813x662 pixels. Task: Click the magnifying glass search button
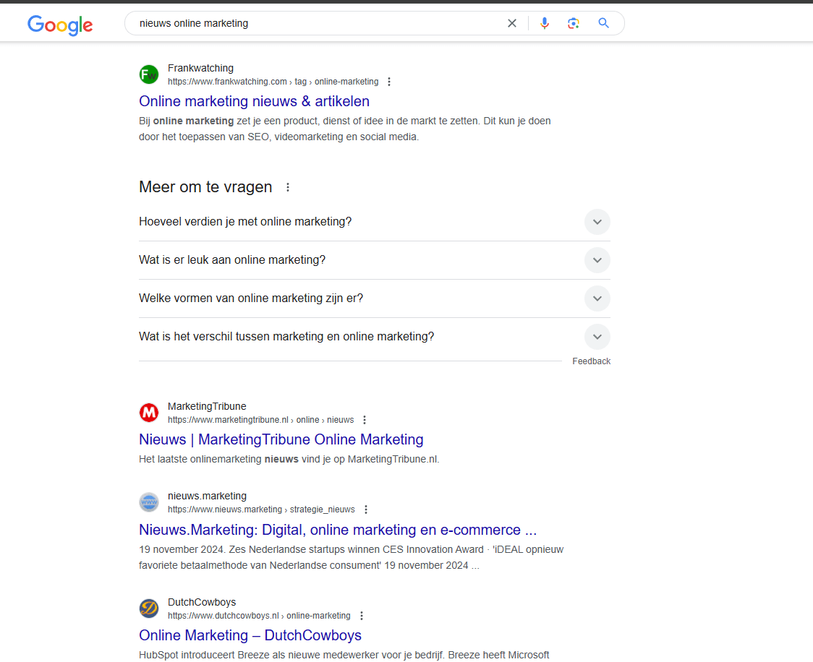[x=604, y=23]
